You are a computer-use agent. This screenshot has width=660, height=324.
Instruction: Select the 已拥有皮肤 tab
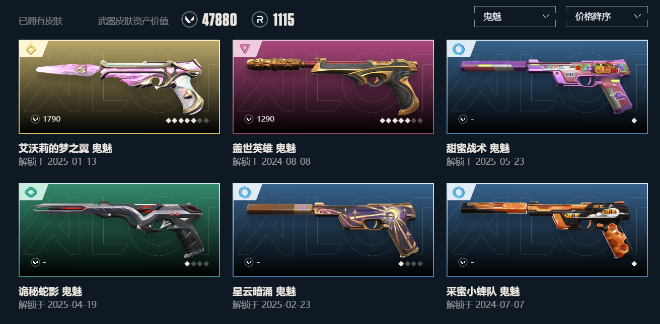(x=41, y=21)
